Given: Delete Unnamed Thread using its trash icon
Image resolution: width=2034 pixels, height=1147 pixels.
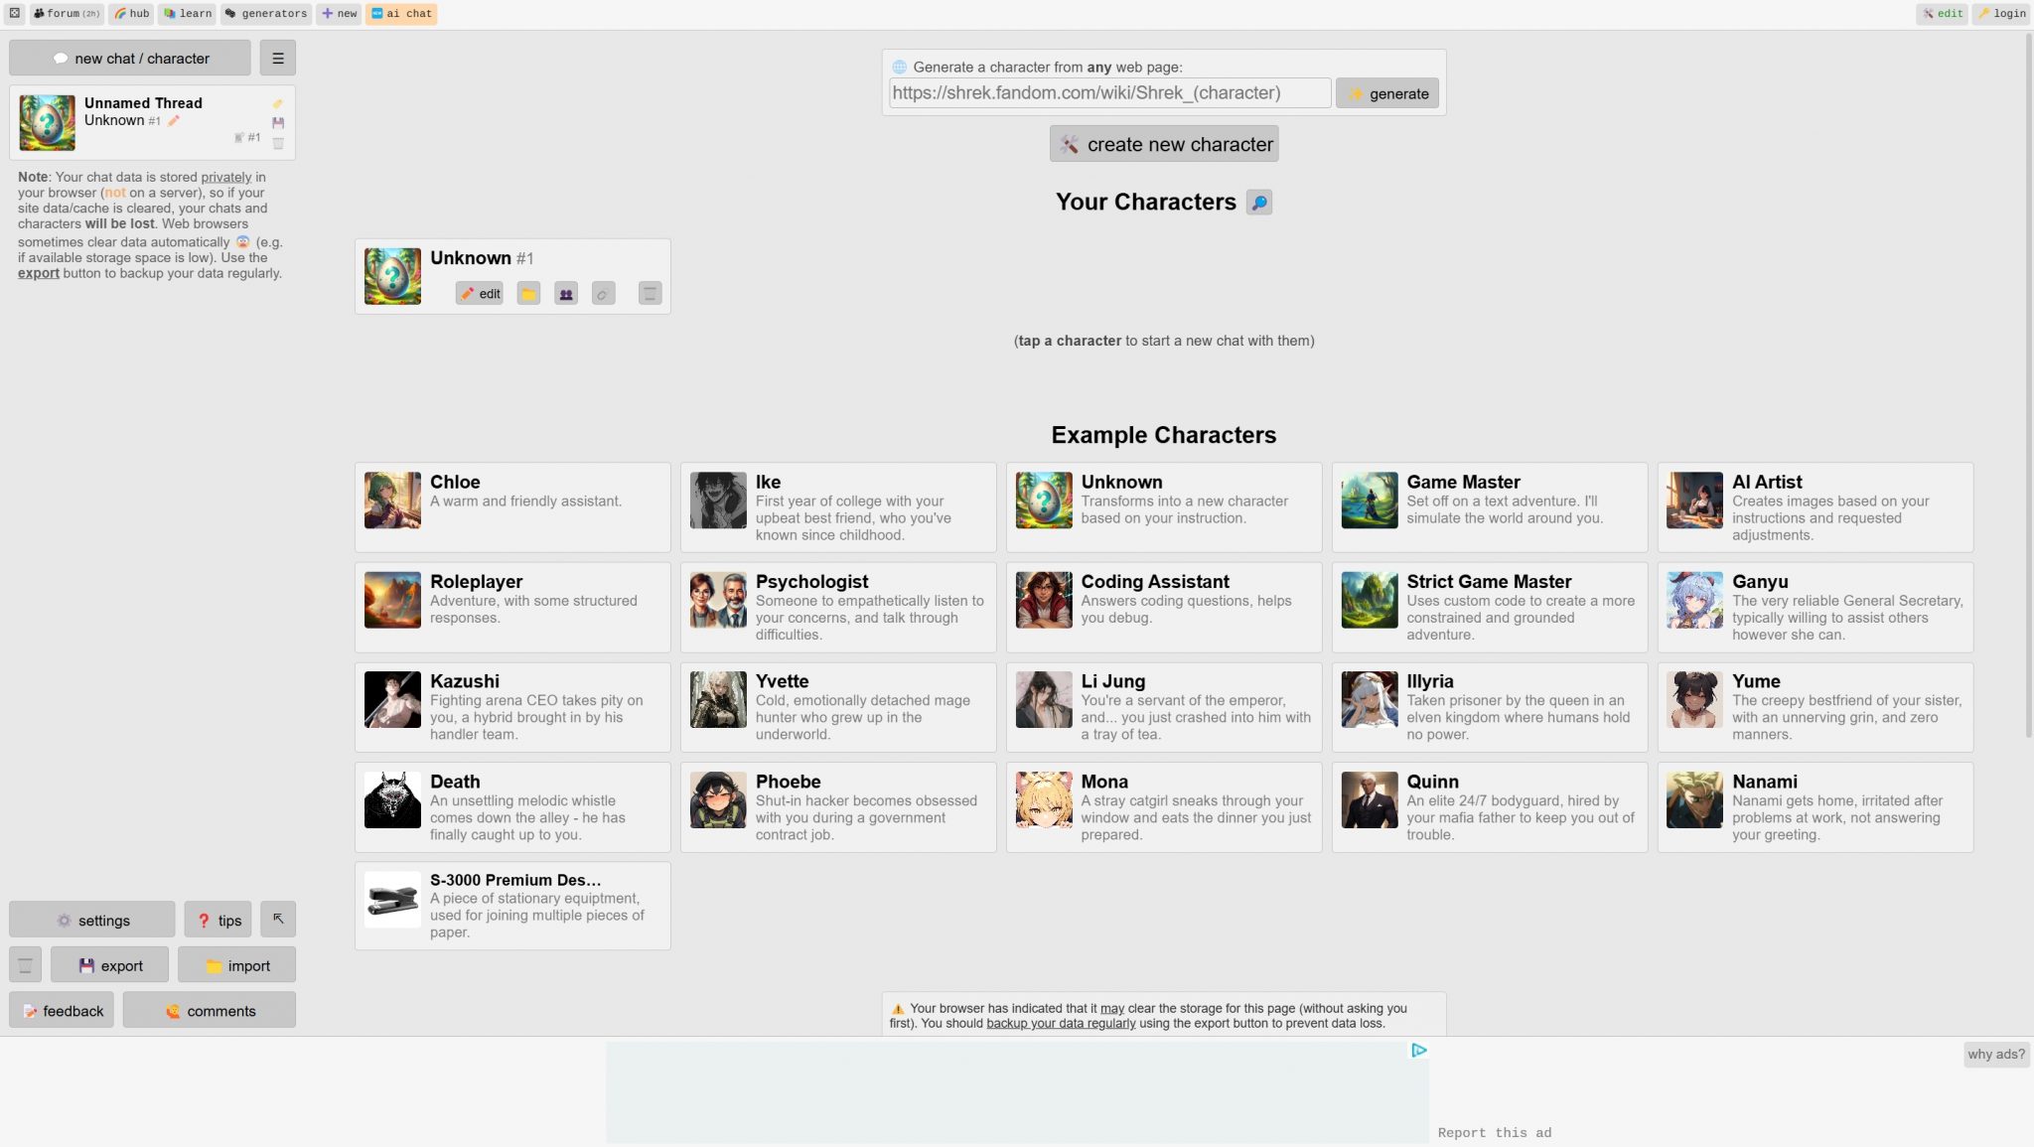Looking at the screenshot, I should (279, 144).
